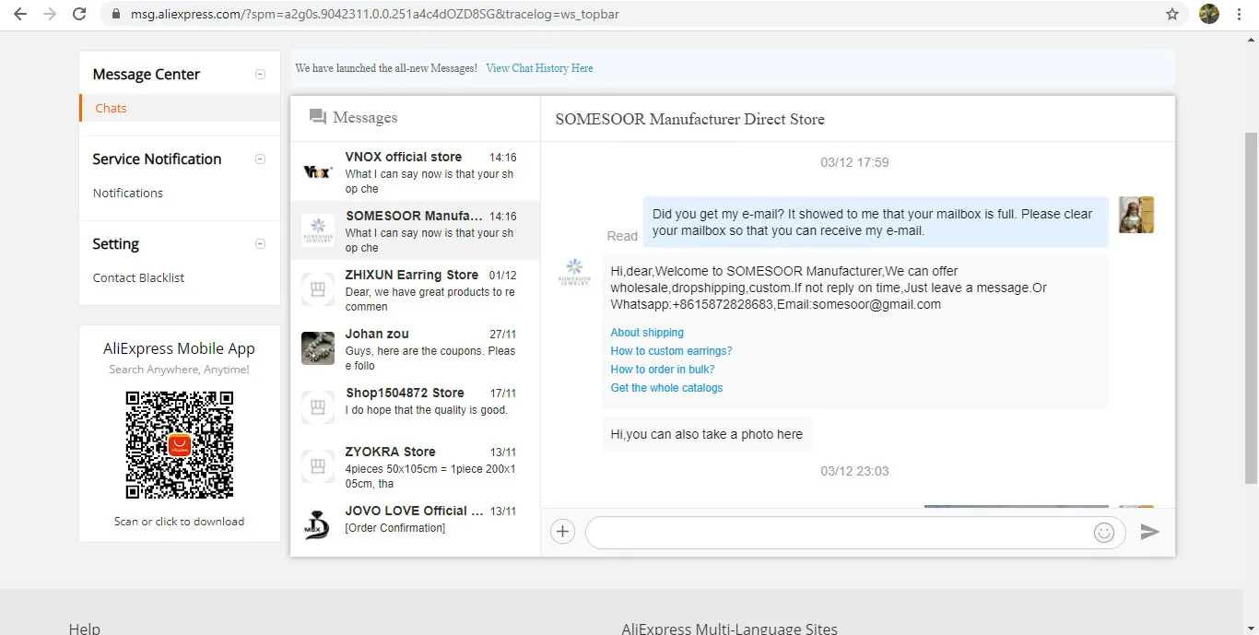This screenshot has width=1259, height=635.
Task: Open Notifications in the sidebar
Action: click(128, 193)
